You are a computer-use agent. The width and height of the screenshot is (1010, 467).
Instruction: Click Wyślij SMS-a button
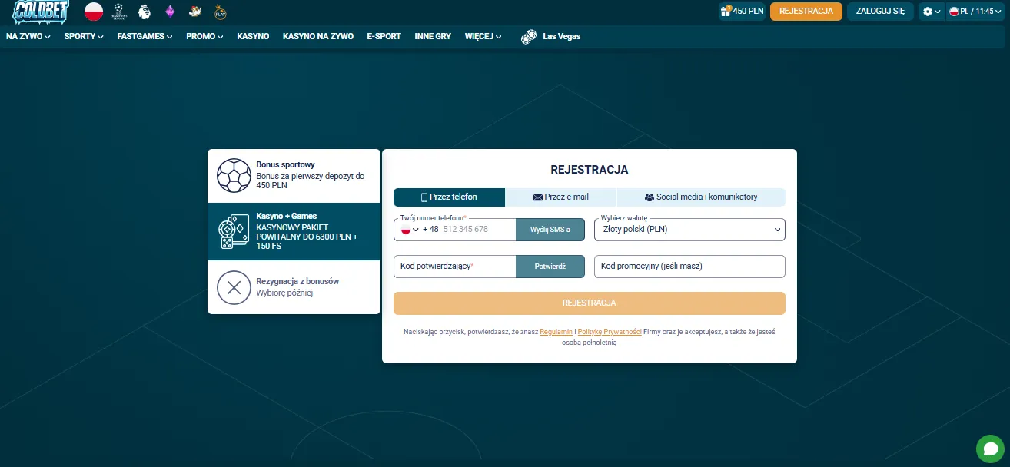pyautogui.click(x=550, y=229)
